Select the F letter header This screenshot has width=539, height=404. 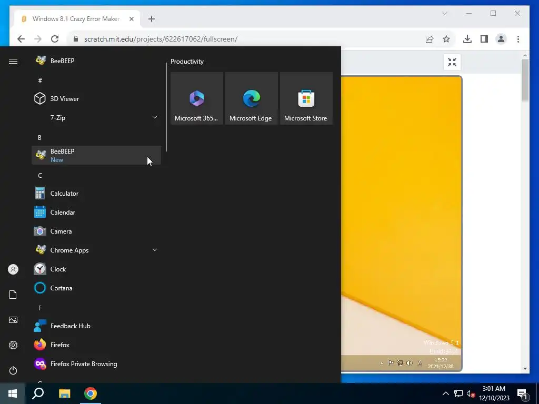pyautogui.click(x=40, y=308)
